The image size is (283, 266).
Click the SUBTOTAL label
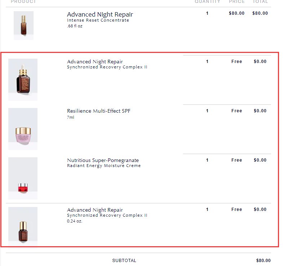click(x=124, y=260)
